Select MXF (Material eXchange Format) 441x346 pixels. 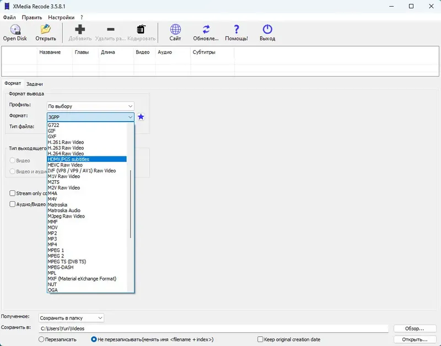tap(87, 279)
